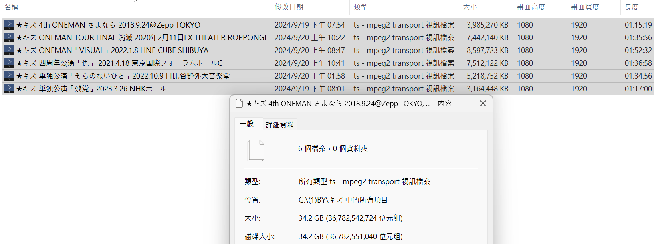Screen dimensions: 654x244
Task: Click duration 01:15:19
Action: click(638, 25)
